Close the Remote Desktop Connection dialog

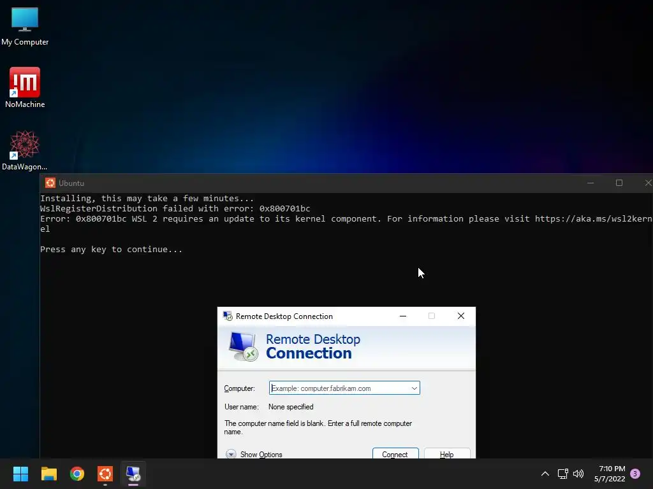461,316
